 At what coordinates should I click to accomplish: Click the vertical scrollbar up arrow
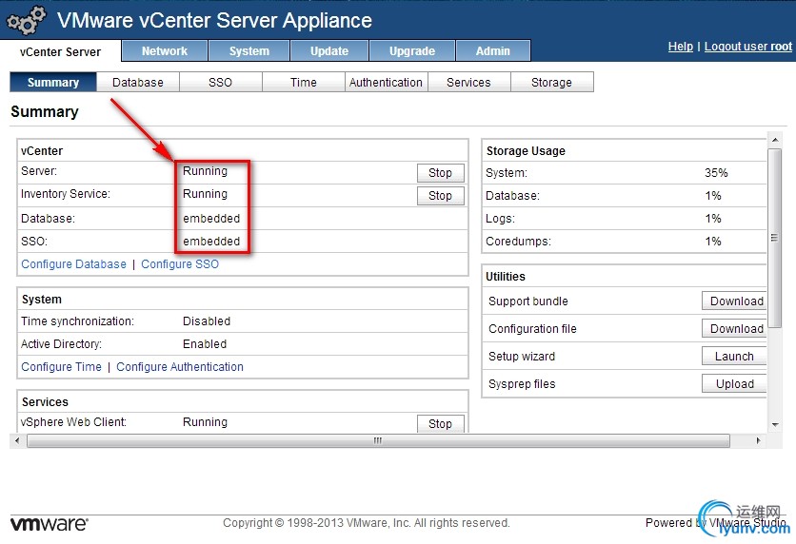click(775, 140)
